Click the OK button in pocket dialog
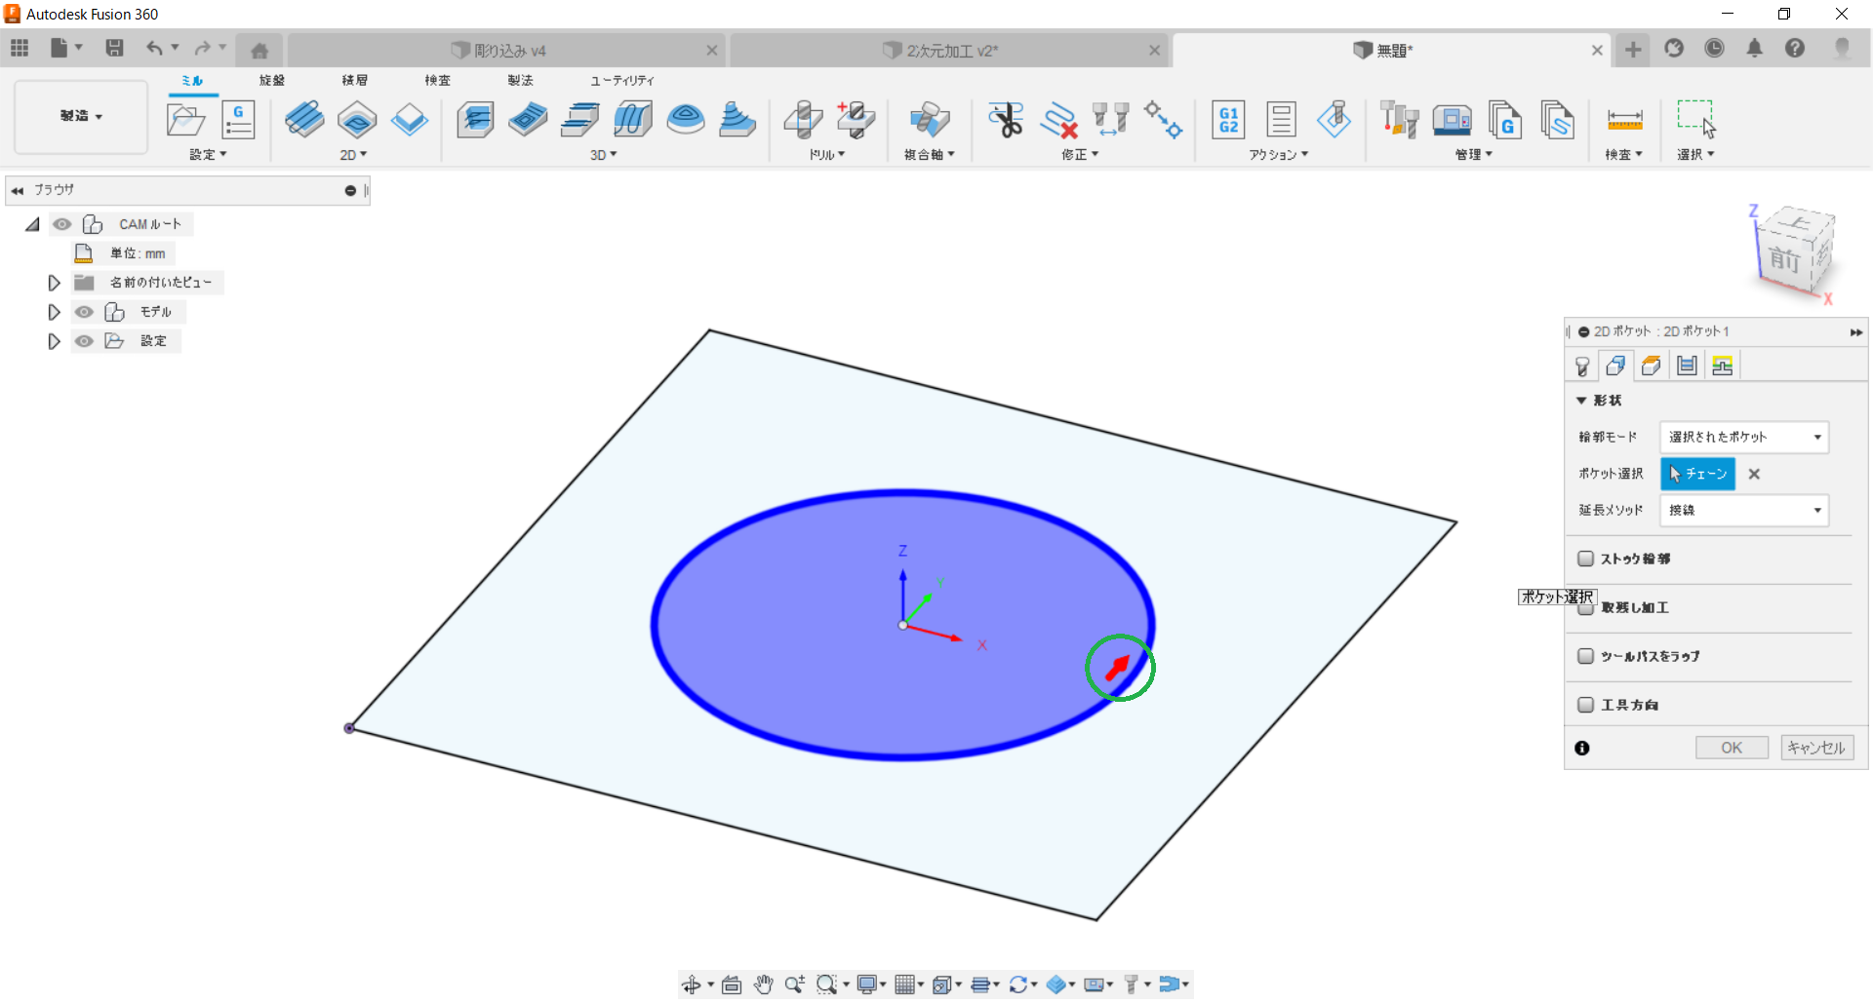 (x=1731, y=748)
